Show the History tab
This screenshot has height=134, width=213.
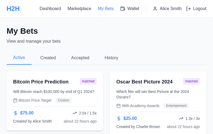click(x=111, y=58)
